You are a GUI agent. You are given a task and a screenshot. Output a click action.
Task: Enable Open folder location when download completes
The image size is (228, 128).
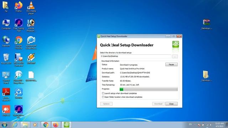pos(103,97)
